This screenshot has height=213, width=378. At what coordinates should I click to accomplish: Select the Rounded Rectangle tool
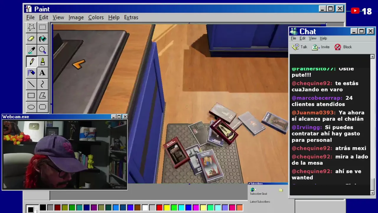point(43,107)
